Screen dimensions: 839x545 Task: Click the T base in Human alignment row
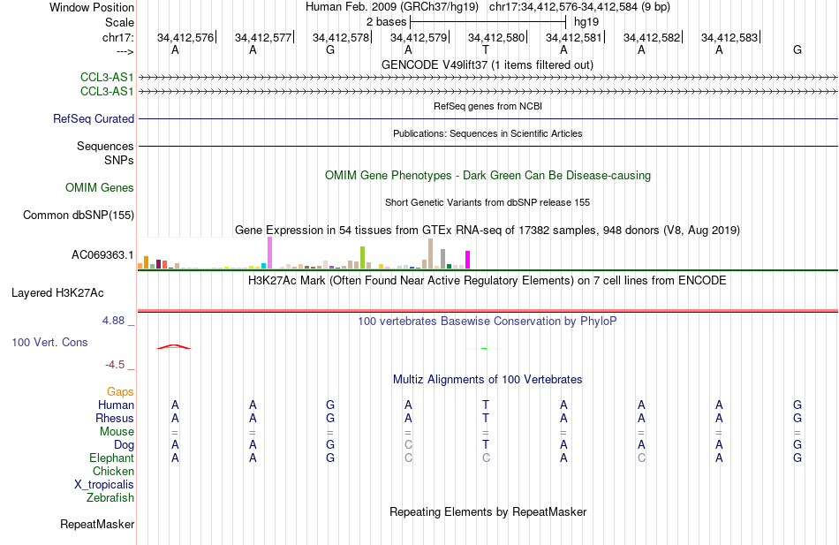(486, 405)
